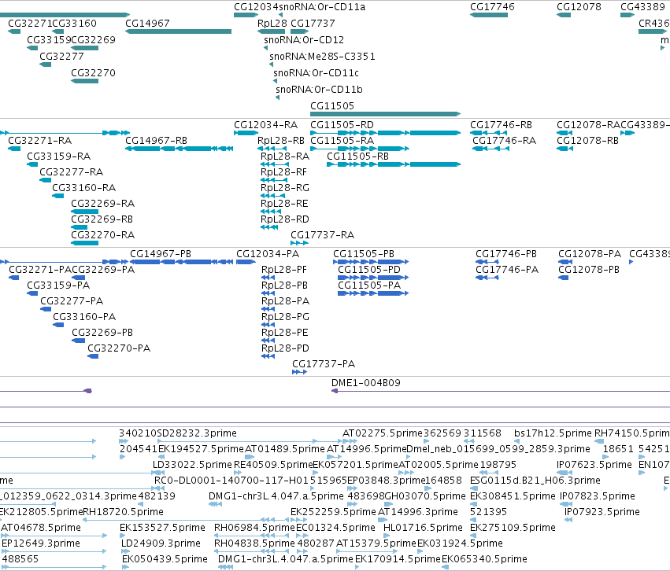Select the EP12649.3prime EST label

tap(41, 543)
